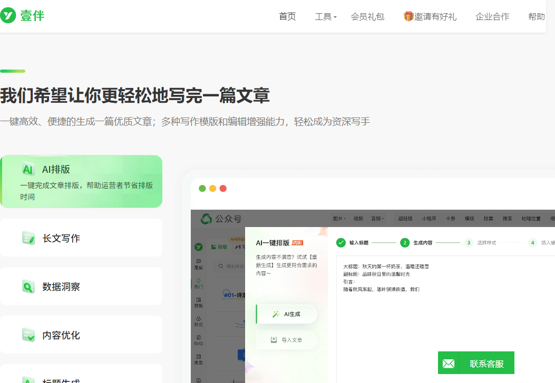Click the 输入标题 completed step checkmark
Screen dimensions: 555x383
click(341, 243)
